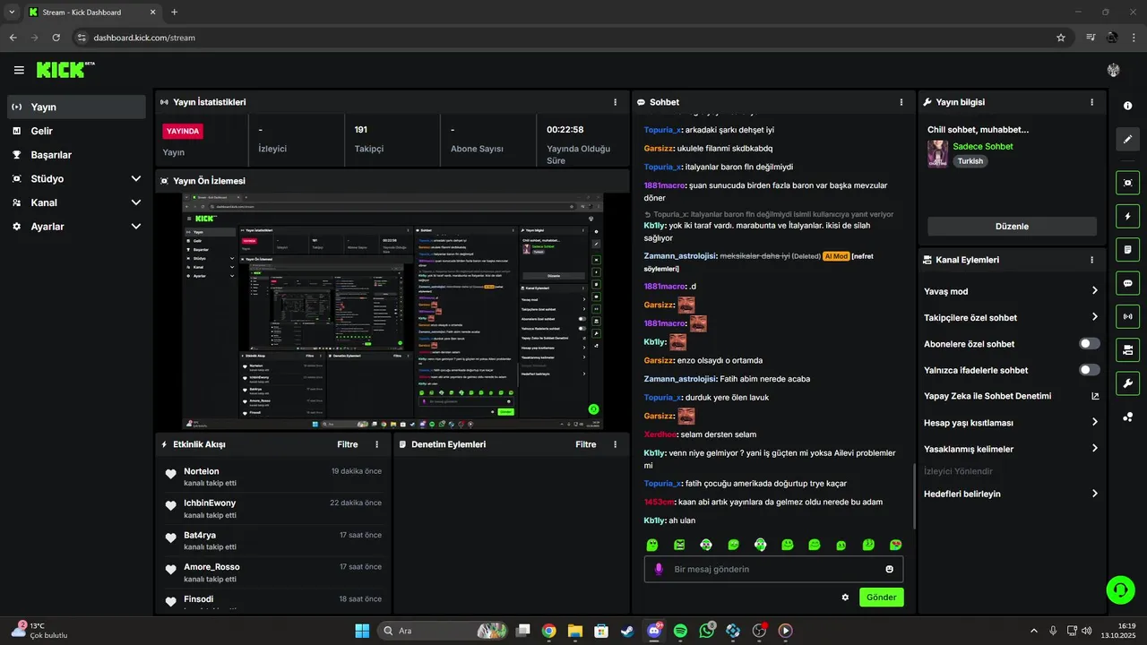Click the Turkish language tag
Viewport: 1147px width, 645px height.
970,161
